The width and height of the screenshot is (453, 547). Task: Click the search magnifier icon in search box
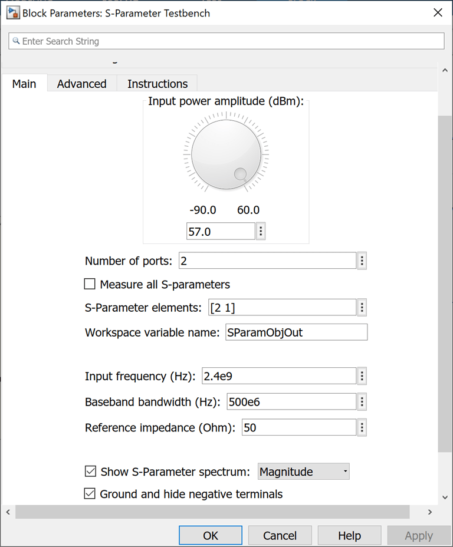(x=17, y=41)
